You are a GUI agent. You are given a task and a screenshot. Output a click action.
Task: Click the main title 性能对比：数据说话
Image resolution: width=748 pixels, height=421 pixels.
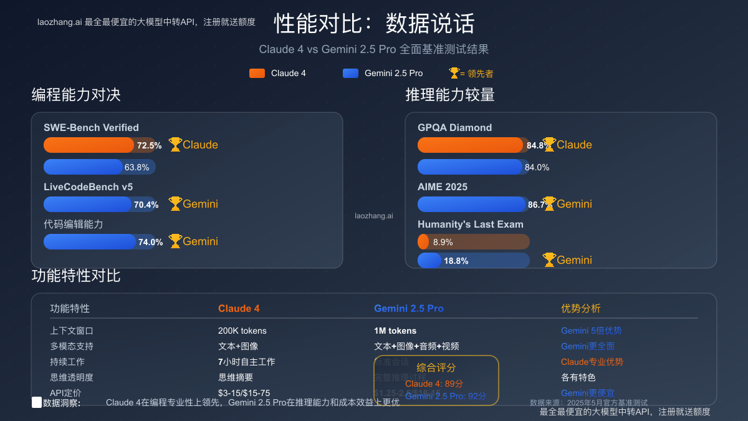pos(374,23)
